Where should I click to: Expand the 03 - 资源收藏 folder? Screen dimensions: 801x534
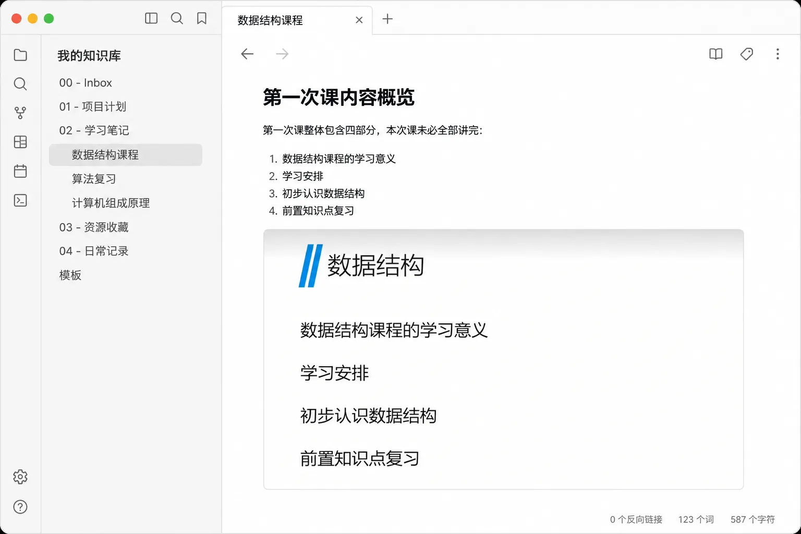94,227
